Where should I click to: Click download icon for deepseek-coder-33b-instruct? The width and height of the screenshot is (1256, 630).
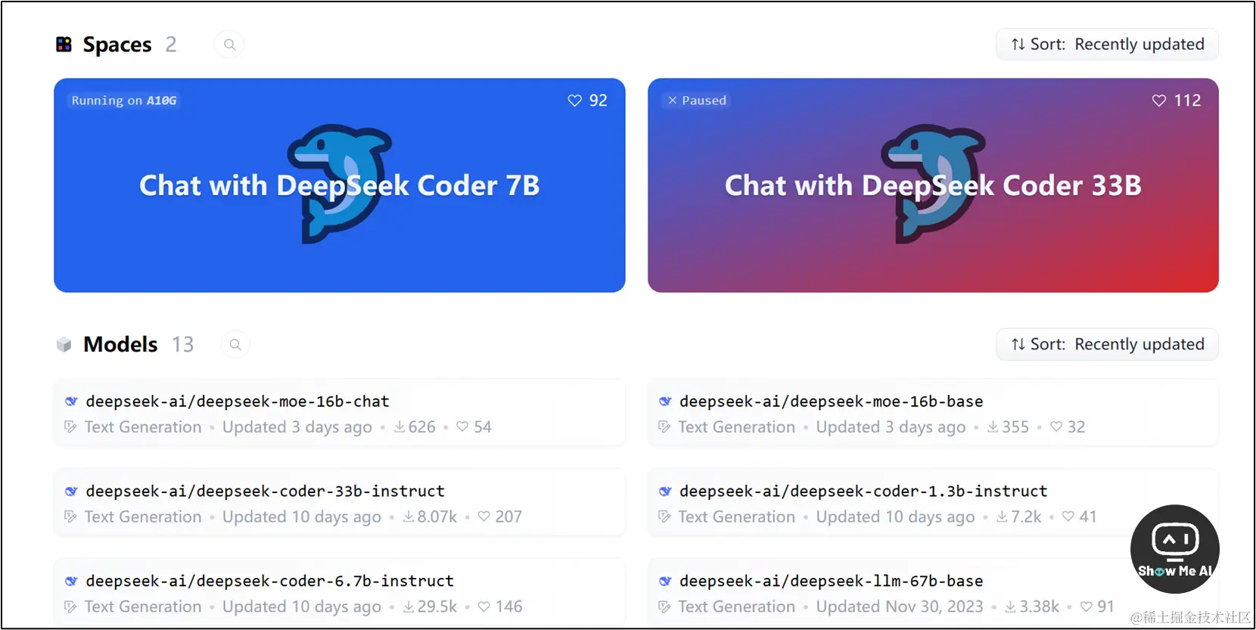(x=409, y=517)
